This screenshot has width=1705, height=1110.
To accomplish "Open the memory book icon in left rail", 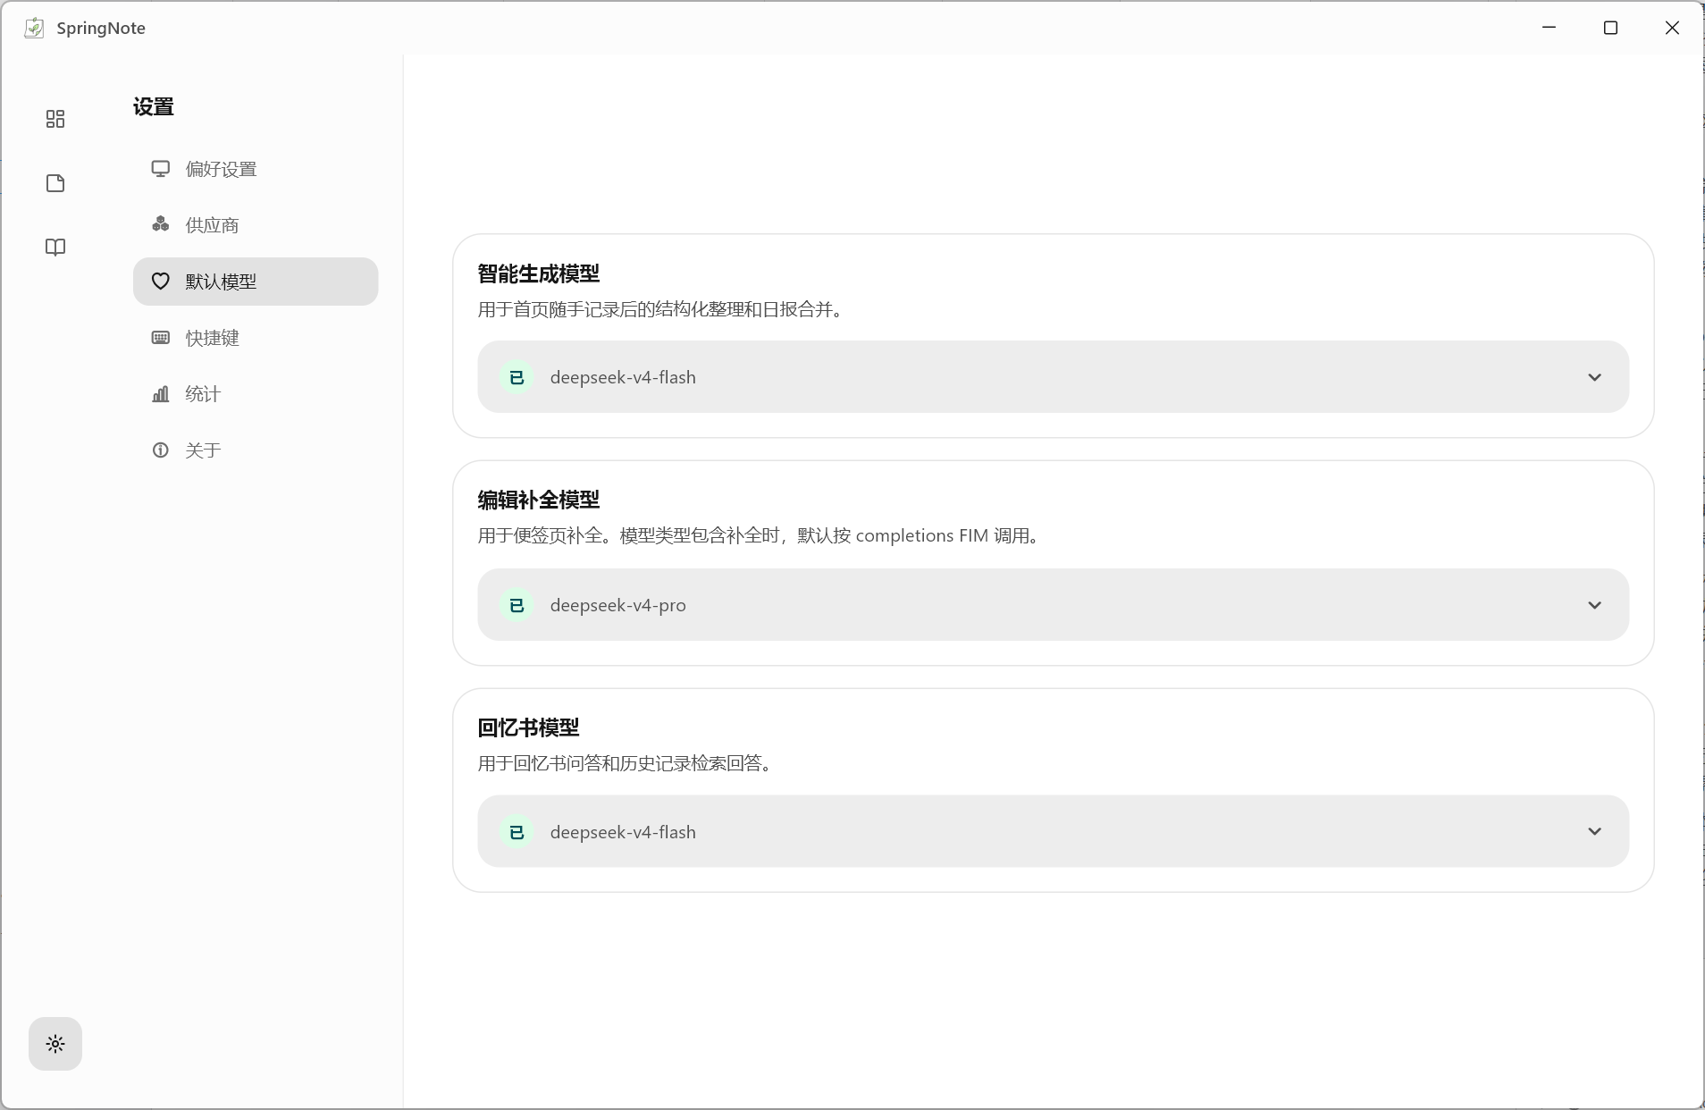I will (x=55, y=248).
